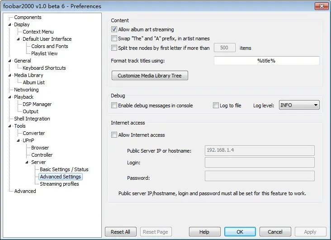Viewport: 331px width, 240px height.
Task: Select the General tree label
Action: 22,61
